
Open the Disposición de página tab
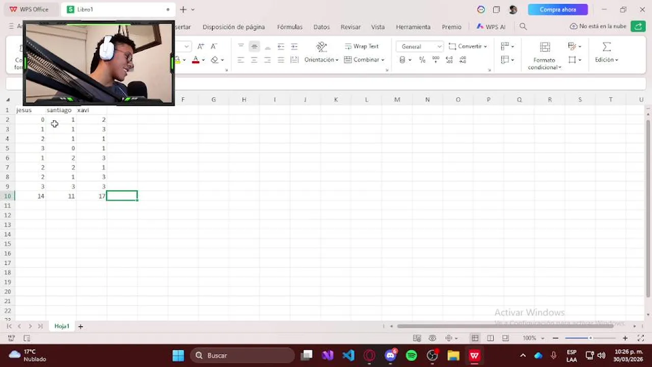click(x=234, y=27)
